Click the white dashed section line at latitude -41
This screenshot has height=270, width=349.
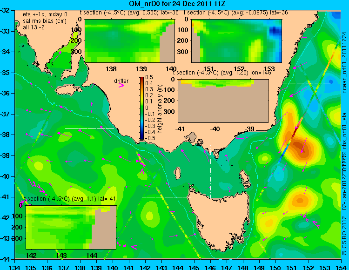pos(166,197)
